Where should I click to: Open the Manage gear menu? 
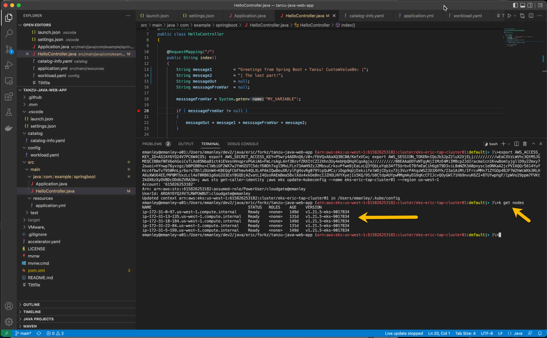[x=9, y=322]
